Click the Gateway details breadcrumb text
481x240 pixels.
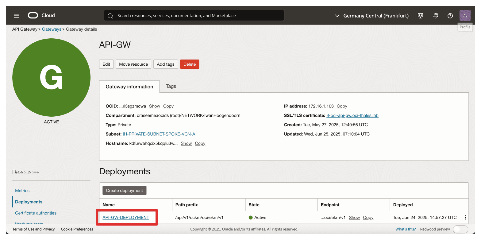point(82,29)
